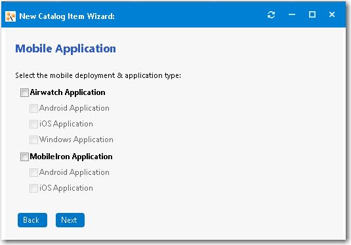Click the refresh arrows icon in title bar
351x245 pixels.
click(271, 15)
